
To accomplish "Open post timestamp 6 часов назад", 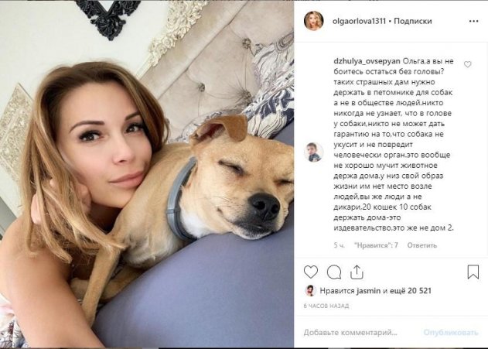I will (326, 306).
